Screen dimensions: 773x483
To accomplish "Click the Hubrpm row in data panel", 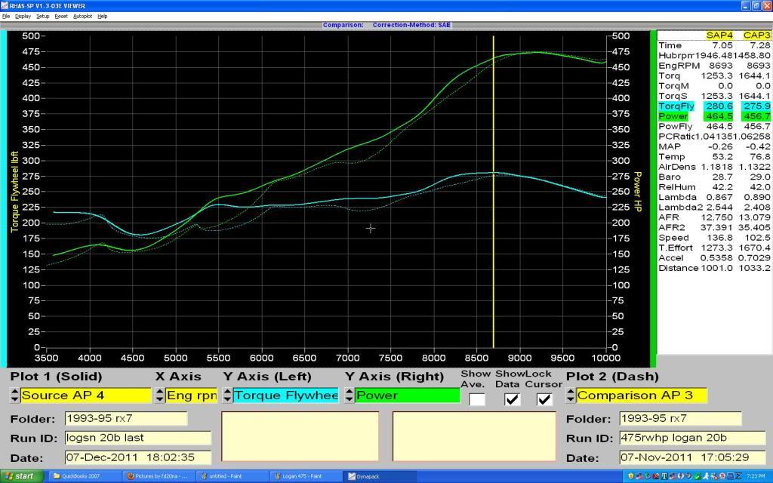I will click(x=714, y=56).
